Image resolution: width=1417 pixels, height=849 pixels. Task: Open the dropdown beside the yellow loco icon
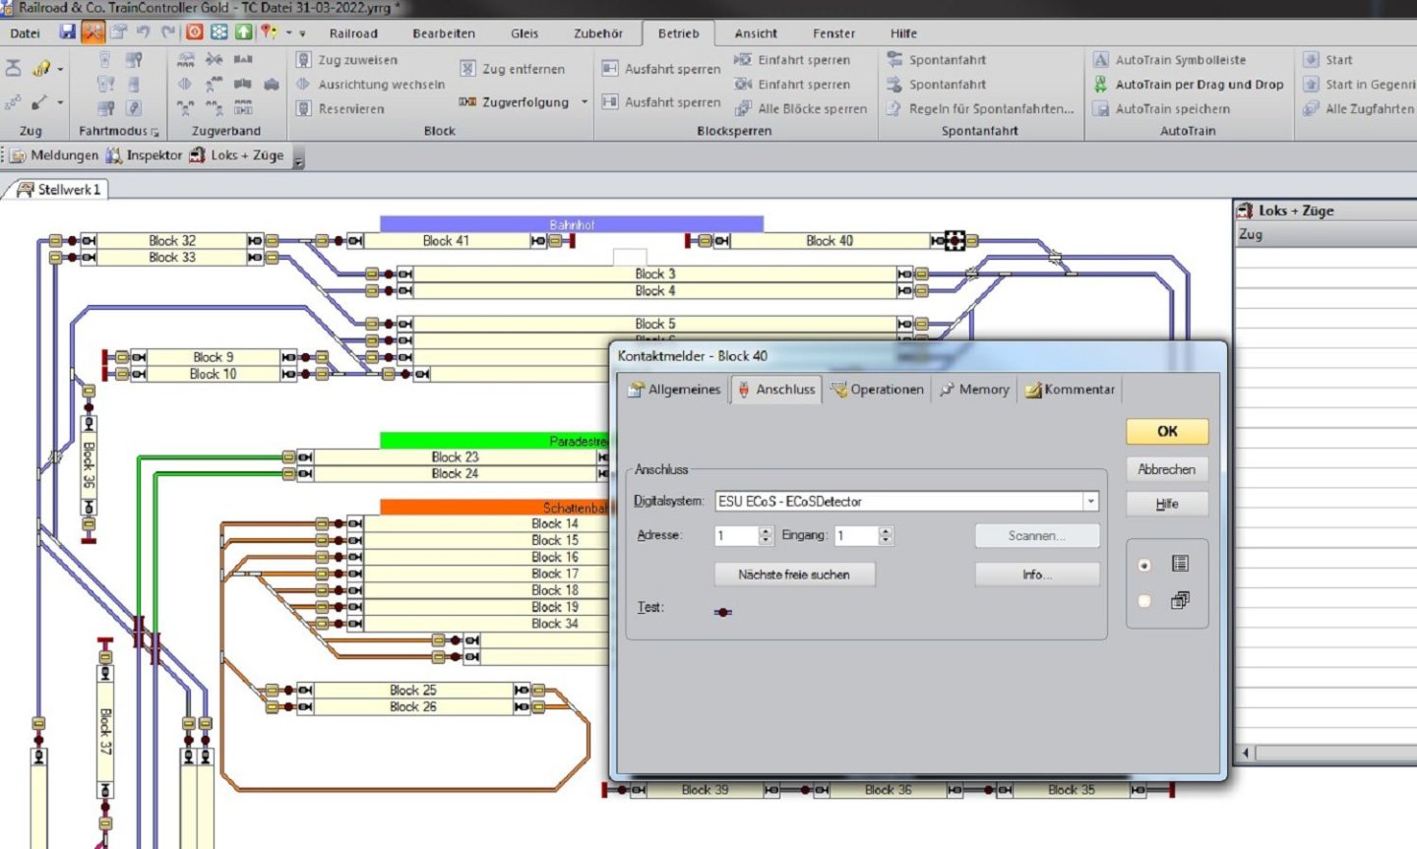coord(60,70)
